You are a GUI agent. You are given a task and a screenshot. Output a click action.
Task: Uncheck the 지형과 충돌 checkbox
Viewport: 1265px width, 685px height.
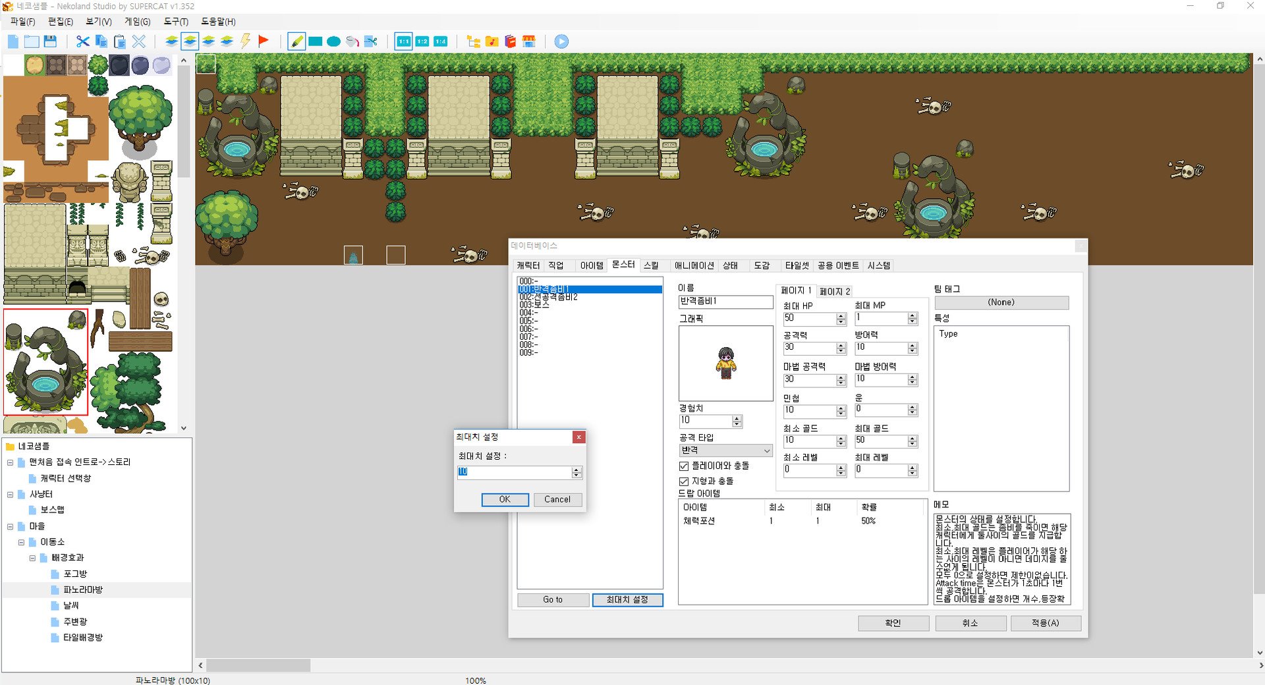[684, 481]
